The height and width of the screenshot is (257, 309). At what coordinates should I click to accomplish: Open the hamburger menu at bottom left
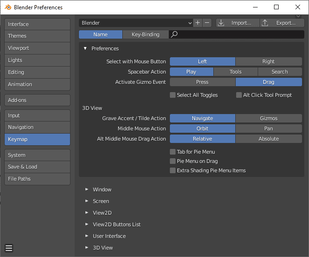[x=9, y=248]
